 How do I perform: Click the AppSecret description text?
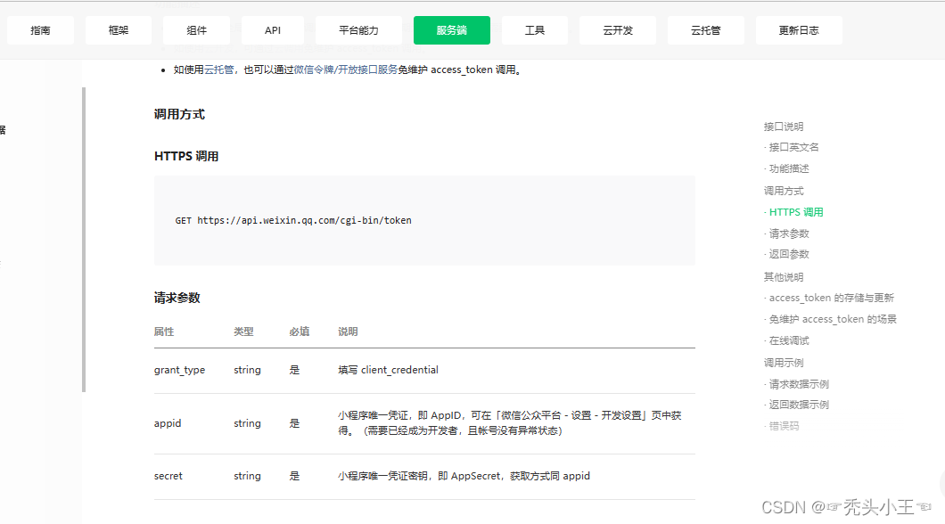tap(464, 476)
